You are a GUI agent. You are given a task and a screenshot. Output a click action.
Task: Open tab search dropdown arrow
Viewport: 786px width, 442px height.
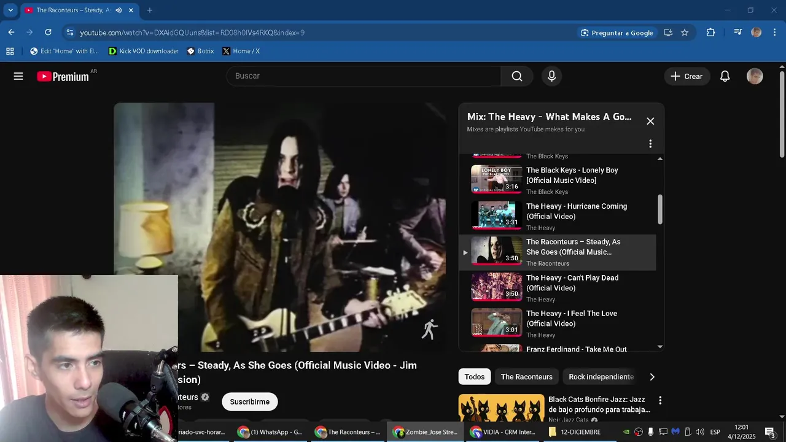pyautogui.click(x=10, y=10)
